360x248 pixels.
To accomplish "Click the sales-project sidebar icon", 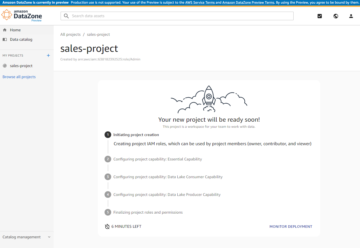I will click(5, 66).
